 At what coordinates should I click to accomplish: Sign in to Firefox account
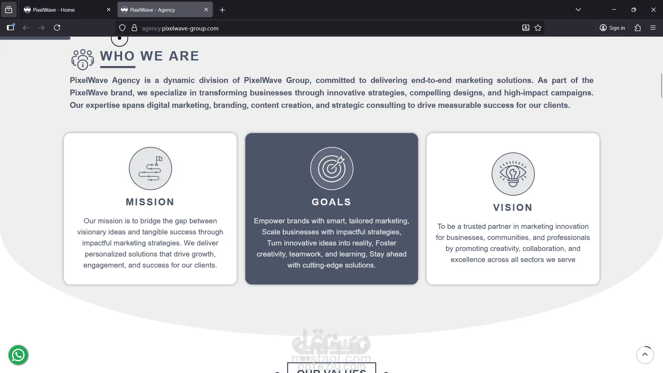612,28
